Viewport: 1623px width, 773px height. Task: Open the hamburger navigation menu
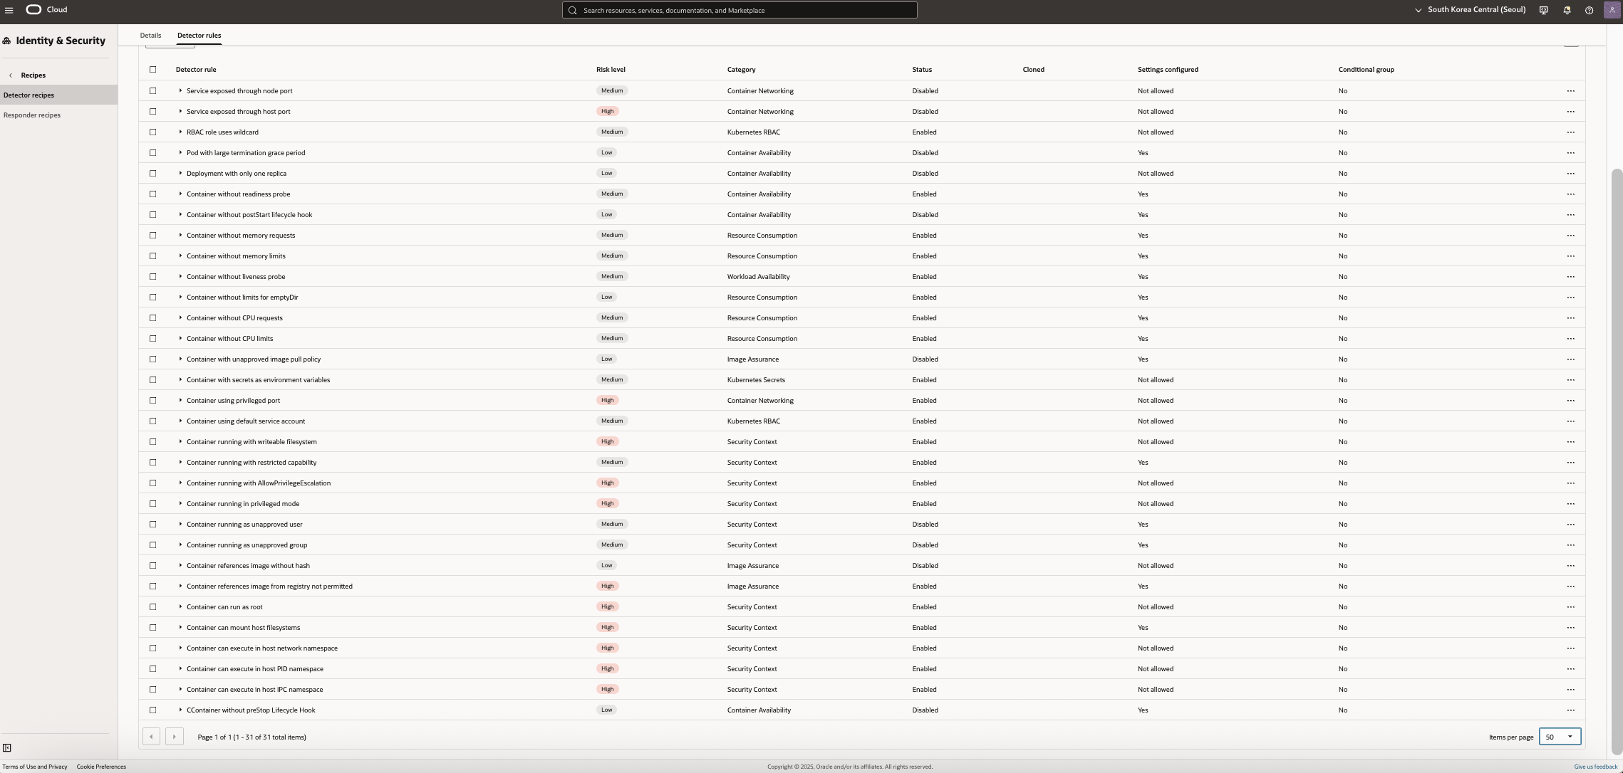coord(9,10)
